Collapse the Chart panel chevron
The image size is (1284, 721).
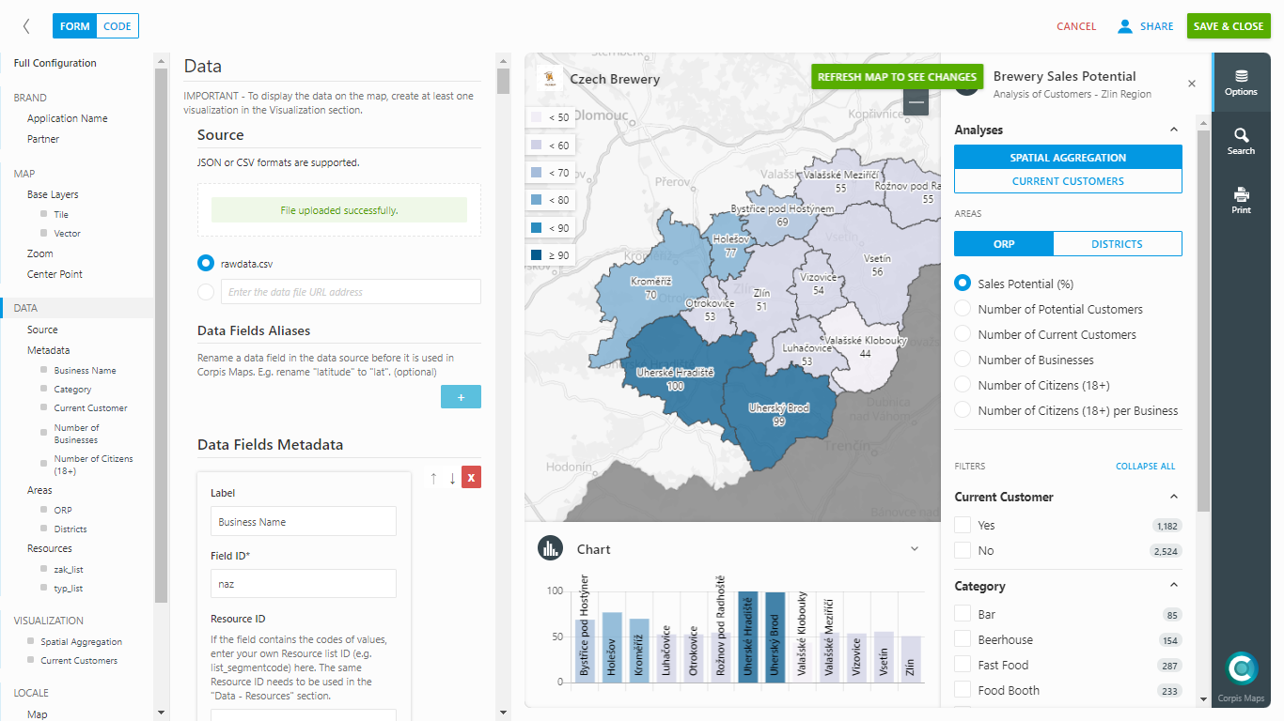click(x=915, y=549)
